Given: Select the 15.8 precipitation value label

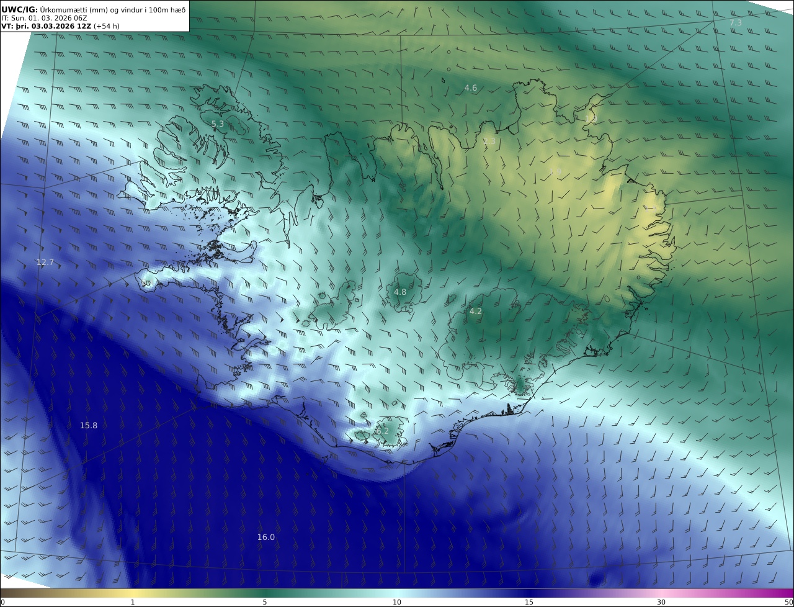Looking at the screenshot, I should [x=89, y=425].
